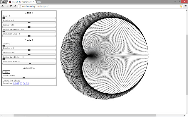Click the 'Circle 1' heading

pyautogui.click(x=29, y=13)
